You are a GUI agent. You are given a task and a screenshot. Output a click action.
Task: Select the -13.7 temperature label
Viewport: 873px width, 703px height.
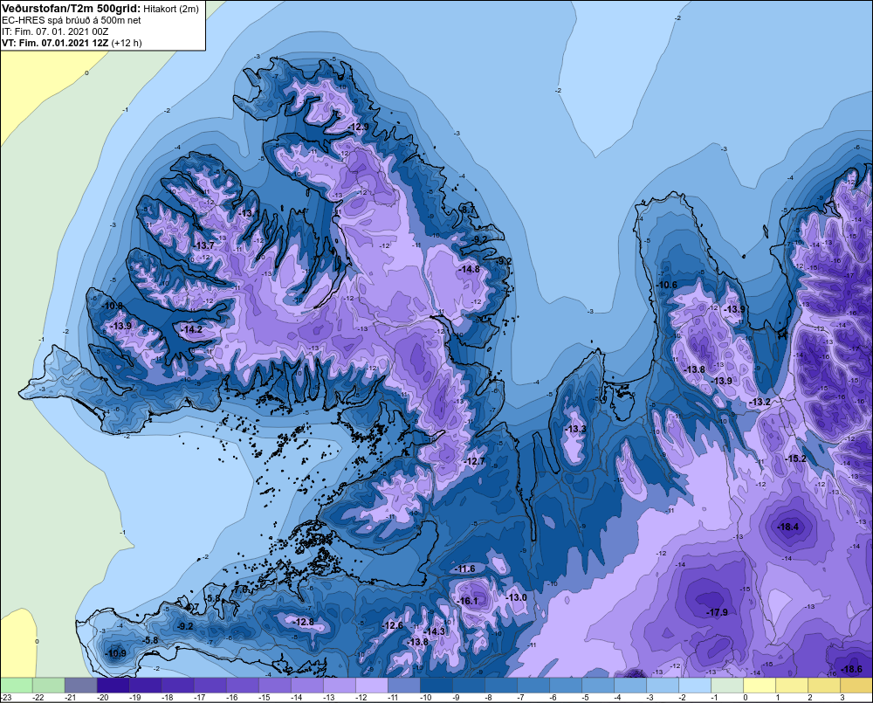[x=204, y=245]
